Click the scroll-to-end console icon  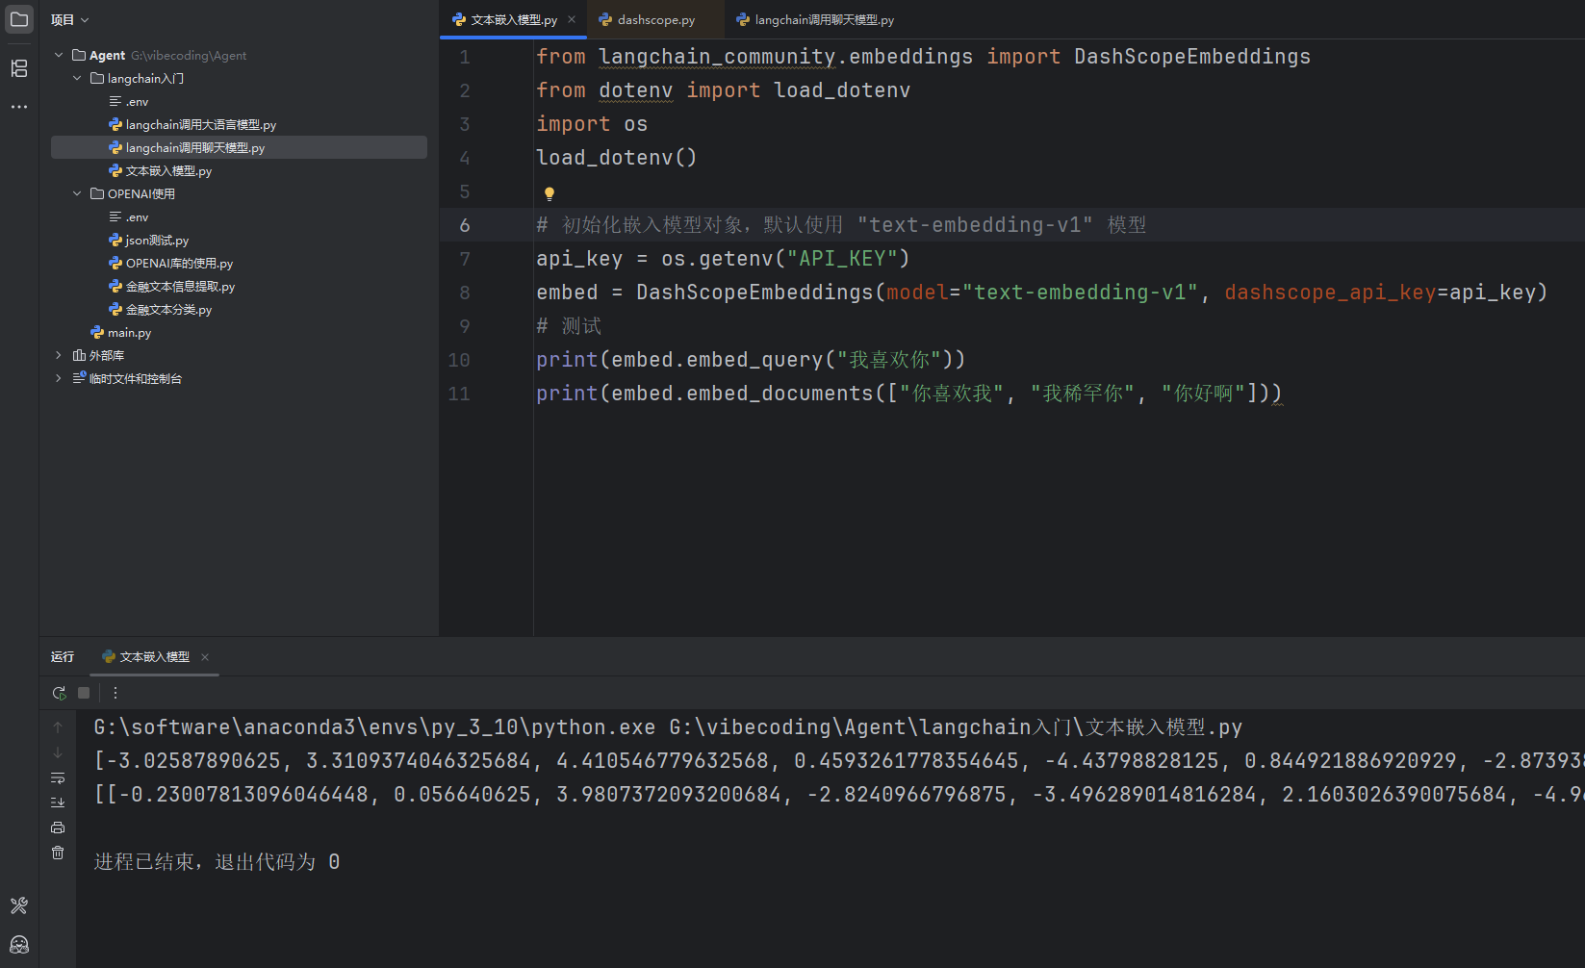(58, 802)
